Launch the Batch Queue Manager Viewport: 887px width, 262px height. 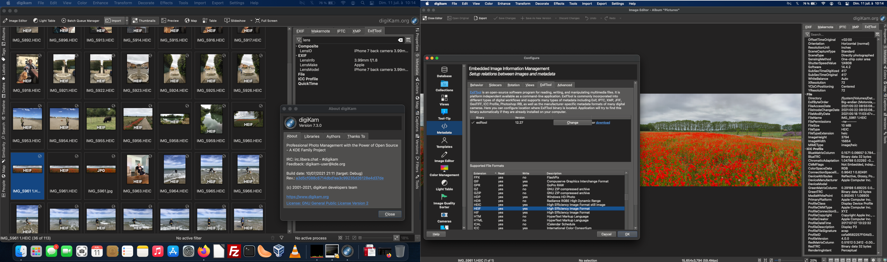[x=81, y=21]
